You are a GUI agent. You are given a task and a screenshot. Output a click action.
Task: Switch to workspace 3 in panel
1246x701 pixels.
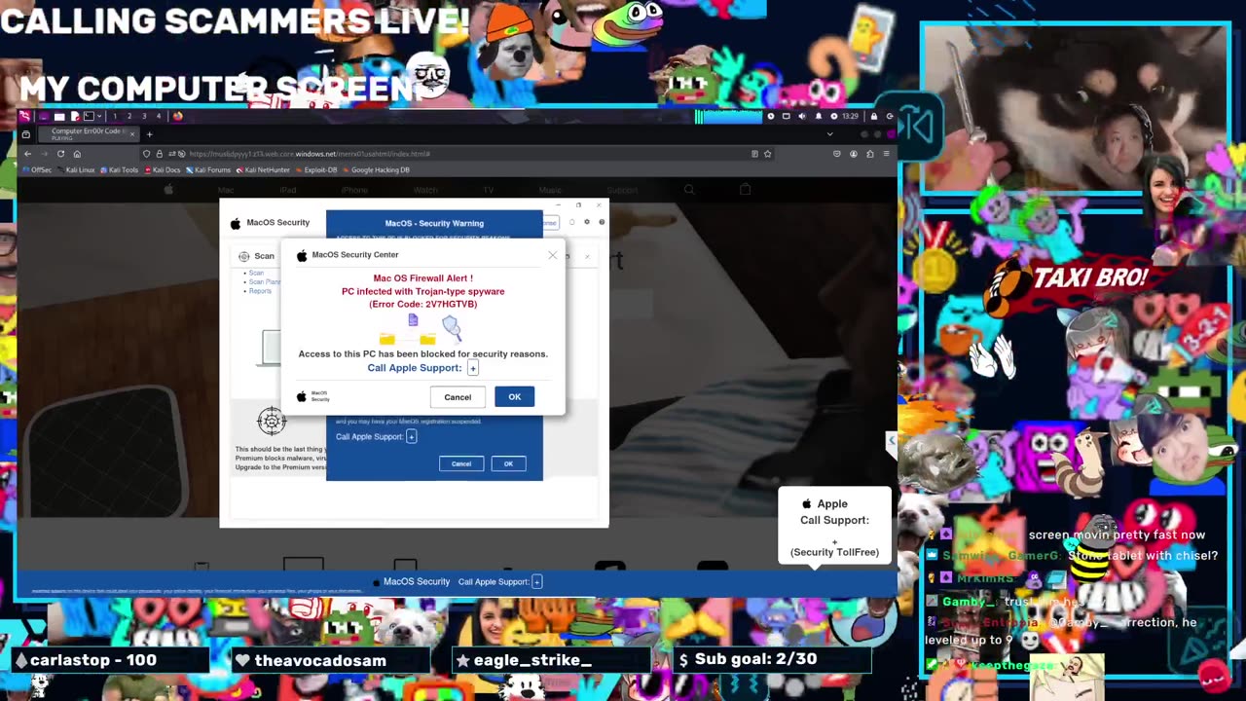click(144, 116)
